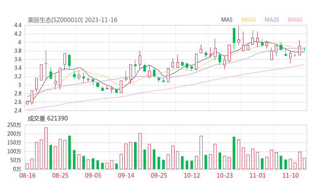Click the 2.6 price axis value
This screenshot has width=311, height=185.
[18, 102]
